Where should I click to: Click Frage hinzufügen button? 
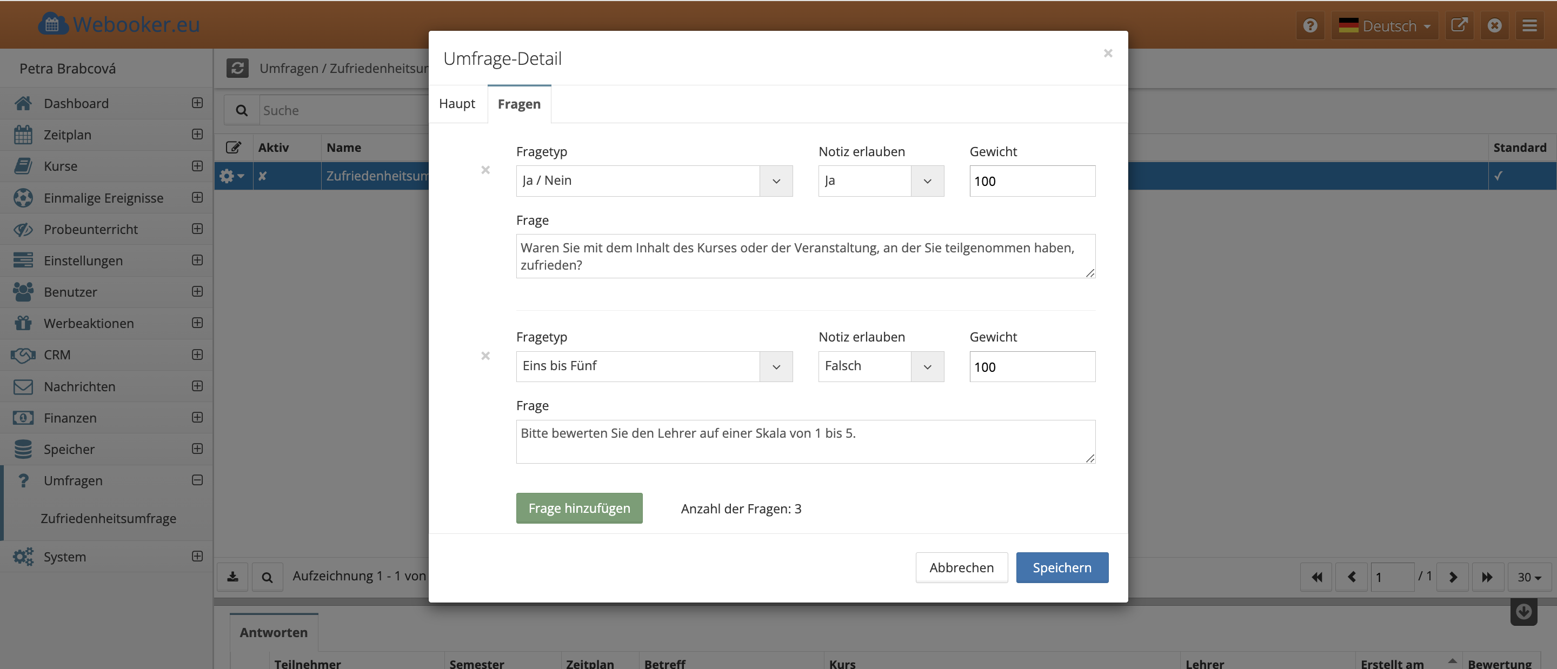579,509
